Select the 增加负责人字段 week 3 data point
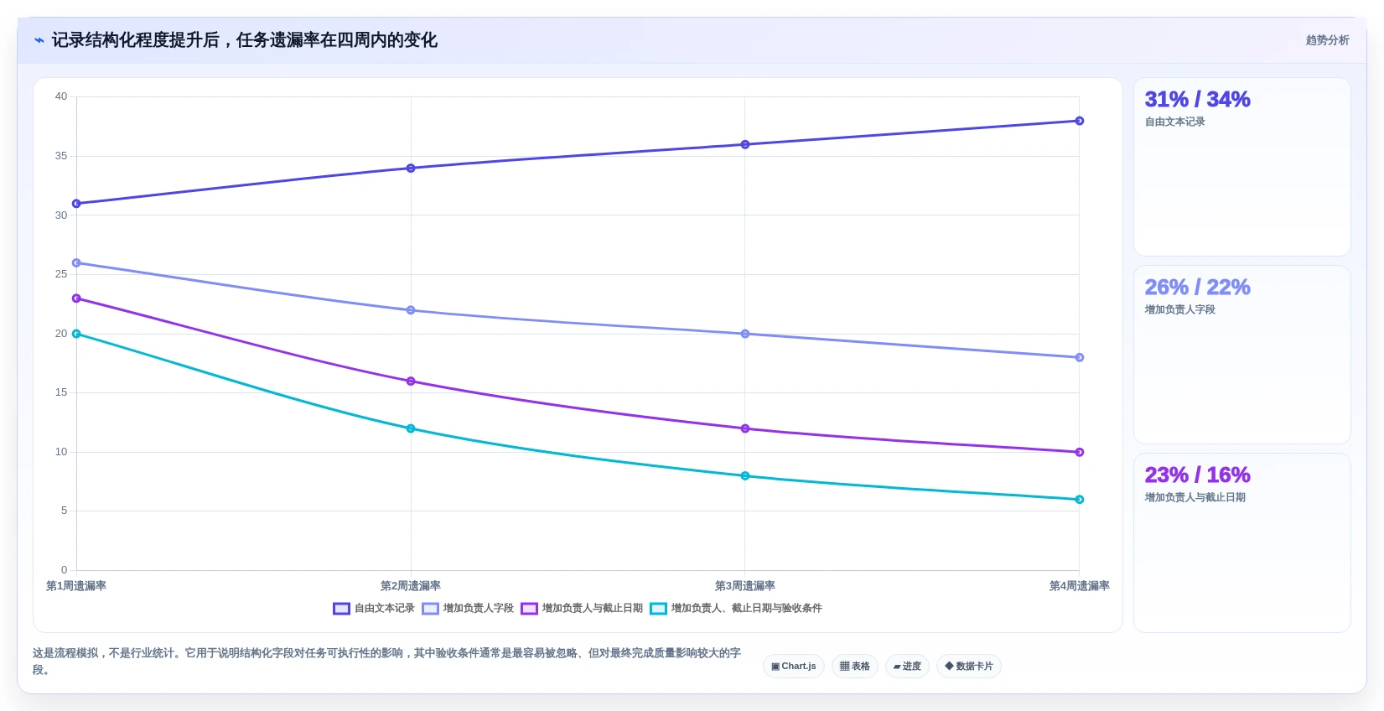The image size is (1384, 711). pos(745,334)
